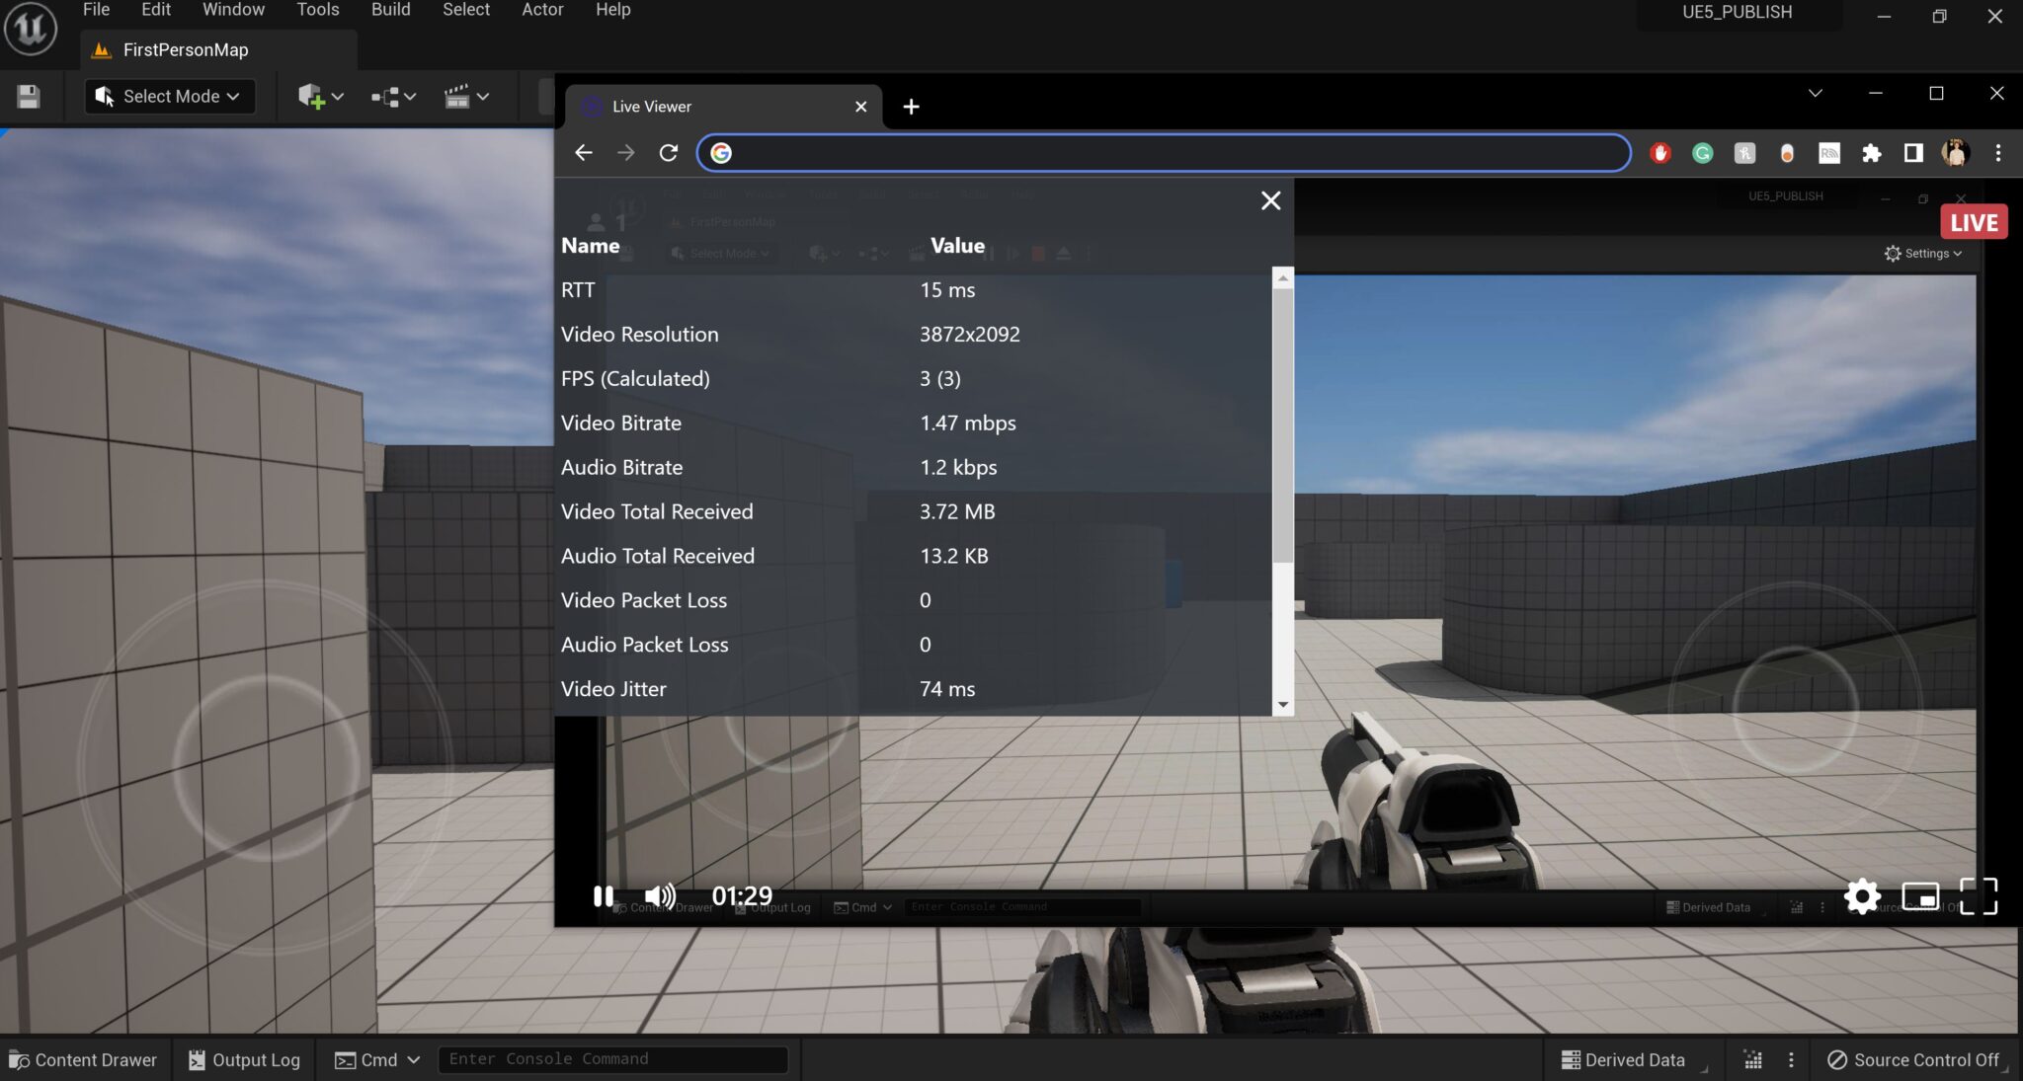Open the Blueprints toolbar icon menu
The image size is (2023, 1081).
pyautogui.click(x=393, y=96)
